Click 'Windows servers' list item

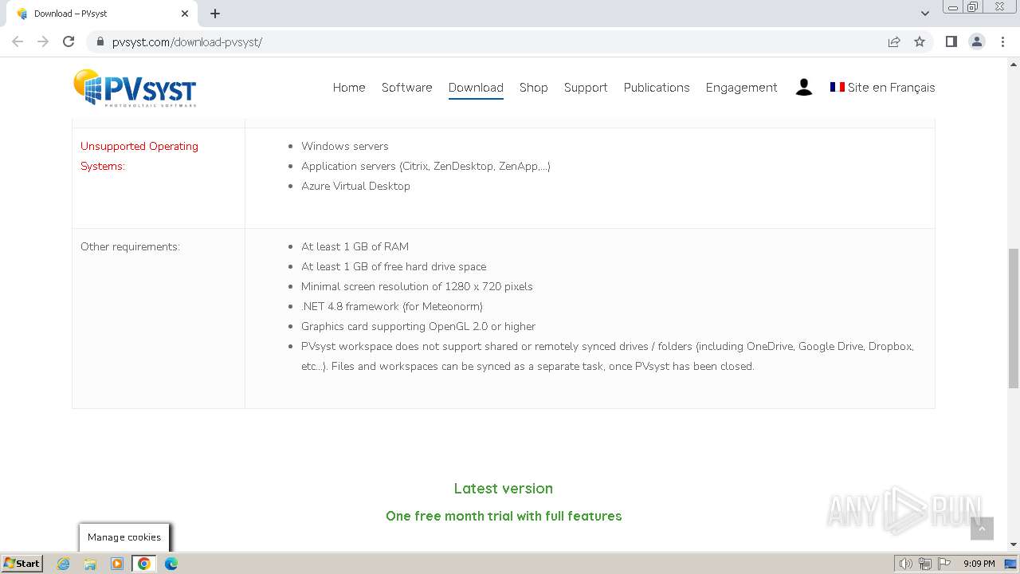pos(345,147)
